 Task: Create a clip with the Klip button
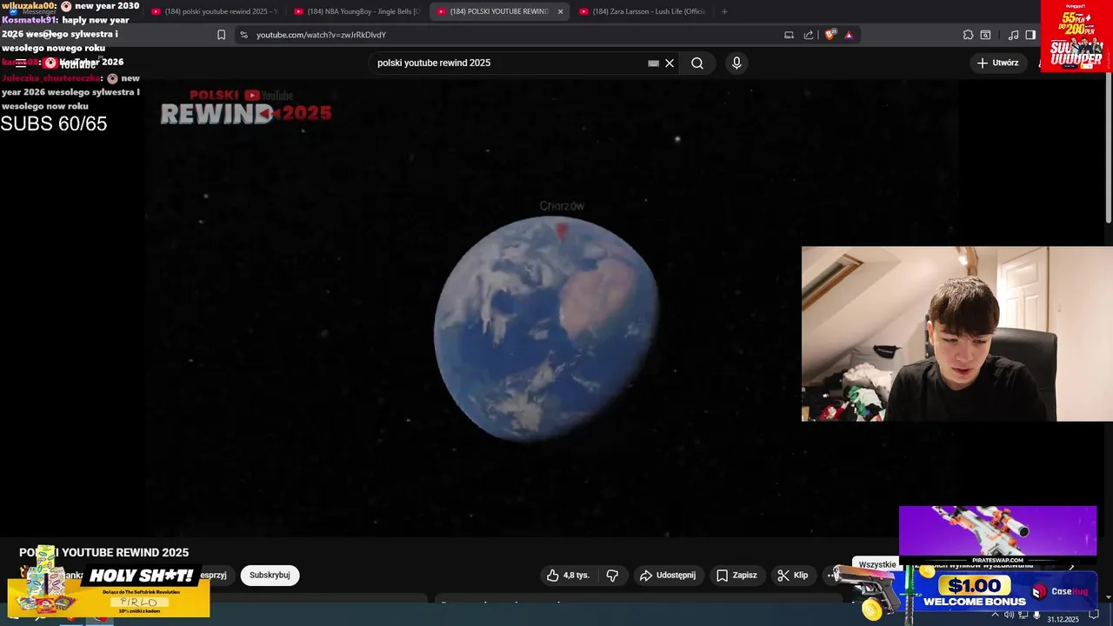pyautogui.click(x=793, y=575)
